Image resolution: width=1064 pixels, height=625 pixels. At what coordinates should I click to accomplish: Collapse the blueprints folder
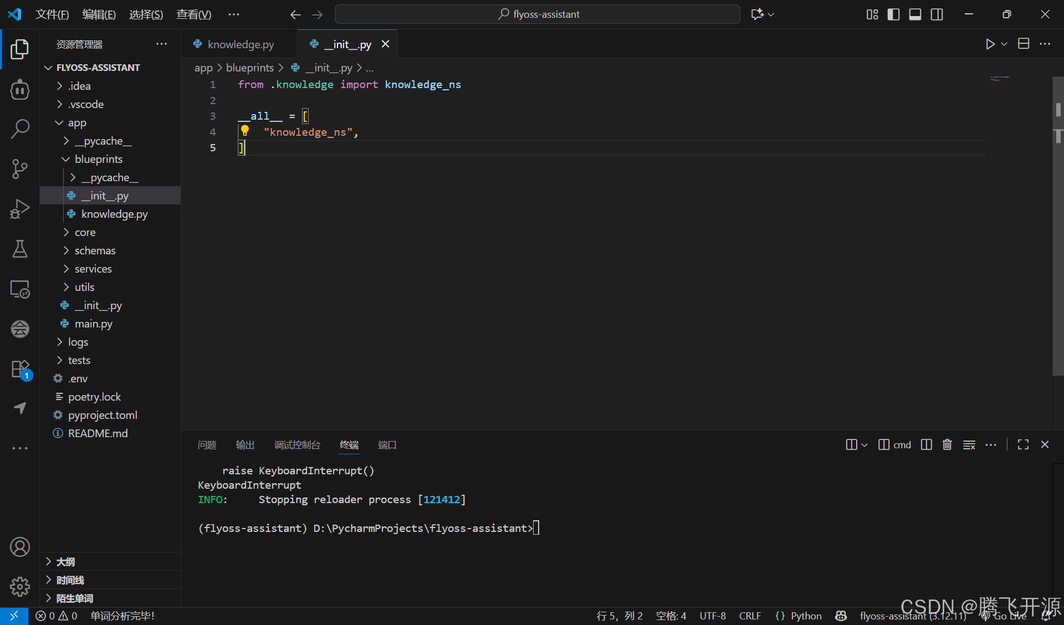coord(98,159)
